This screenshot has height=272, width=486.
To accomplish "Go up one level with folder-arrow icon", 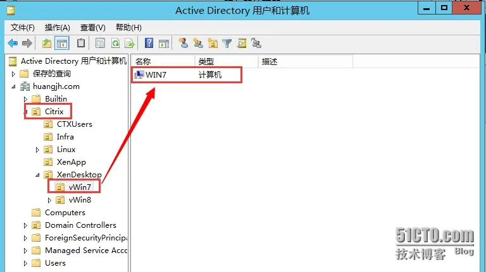I will (x=47, y=44).
